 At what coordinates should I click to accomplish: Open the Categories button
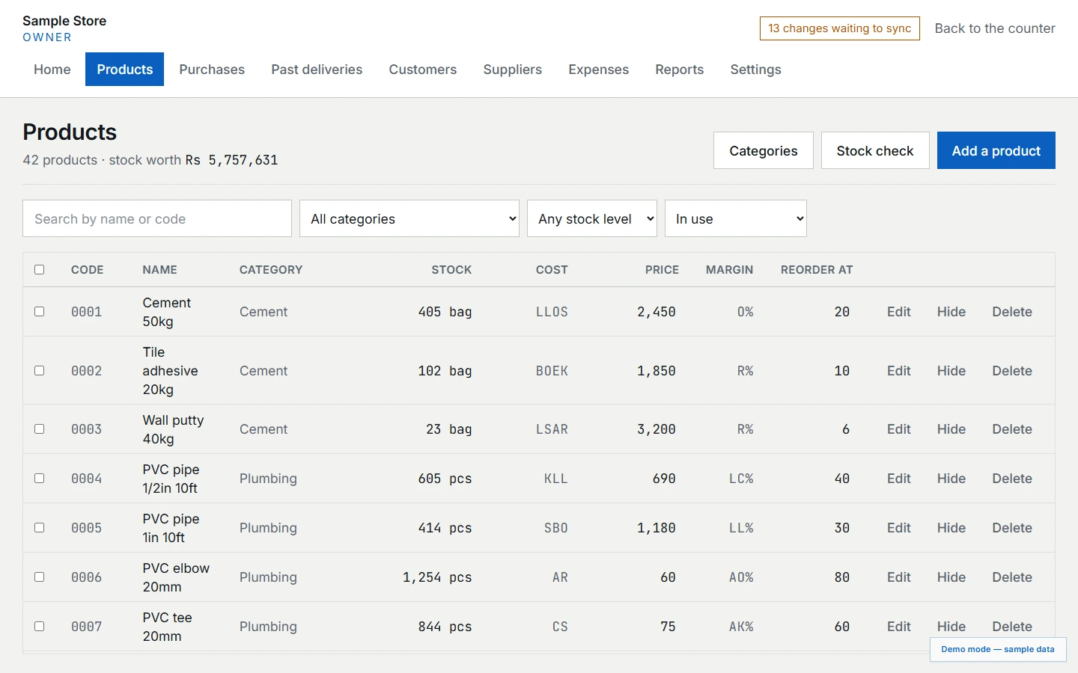764,150
